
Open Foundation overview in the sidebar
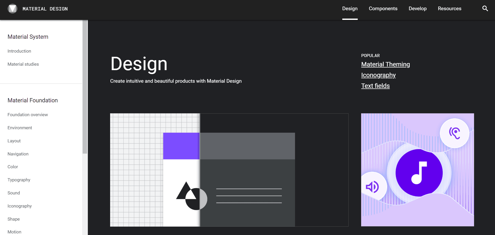click(28, 115)
